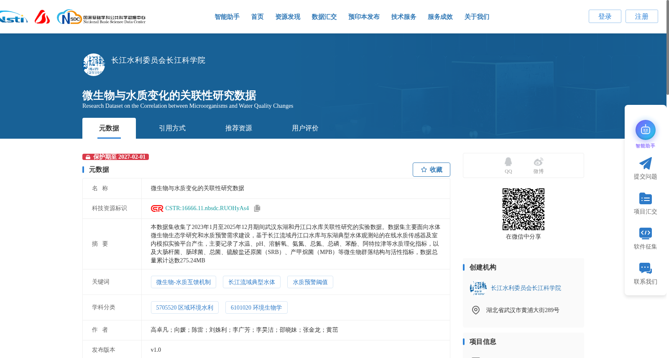Screen dimensions: 669x358
Task: Click the version value v1.0
Action: (156, 350)
